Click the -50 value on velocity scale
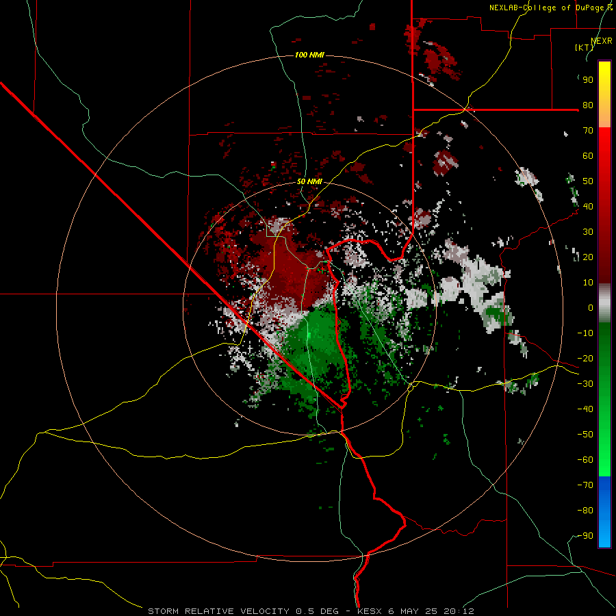The image size is (616, 616). point(585,435)
